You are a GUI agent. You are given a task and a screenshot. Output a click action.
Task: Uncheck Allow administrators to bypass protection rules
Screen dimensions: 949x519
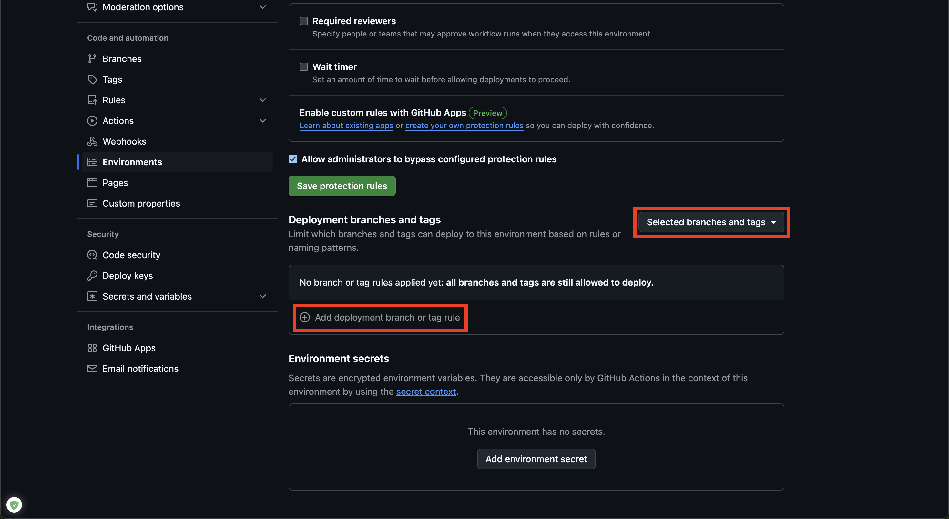[x=293, y=159]
